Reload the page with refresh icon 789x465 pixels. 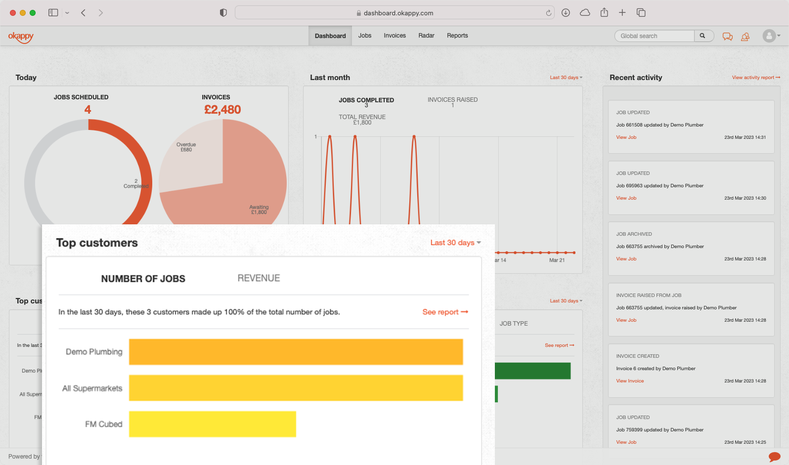pos(548,13)
